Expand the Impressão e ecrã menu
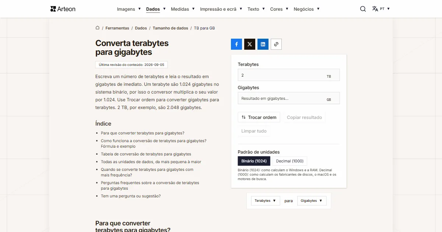 click(x=221, y=9)
